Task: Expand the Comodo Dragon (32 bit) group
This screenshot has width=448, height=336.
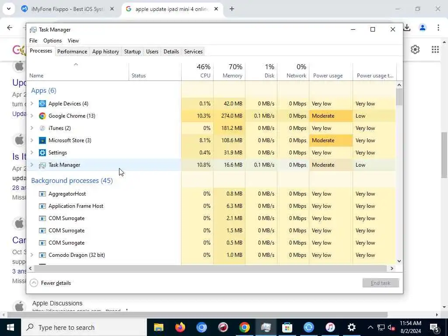Action: coord(32,255)
